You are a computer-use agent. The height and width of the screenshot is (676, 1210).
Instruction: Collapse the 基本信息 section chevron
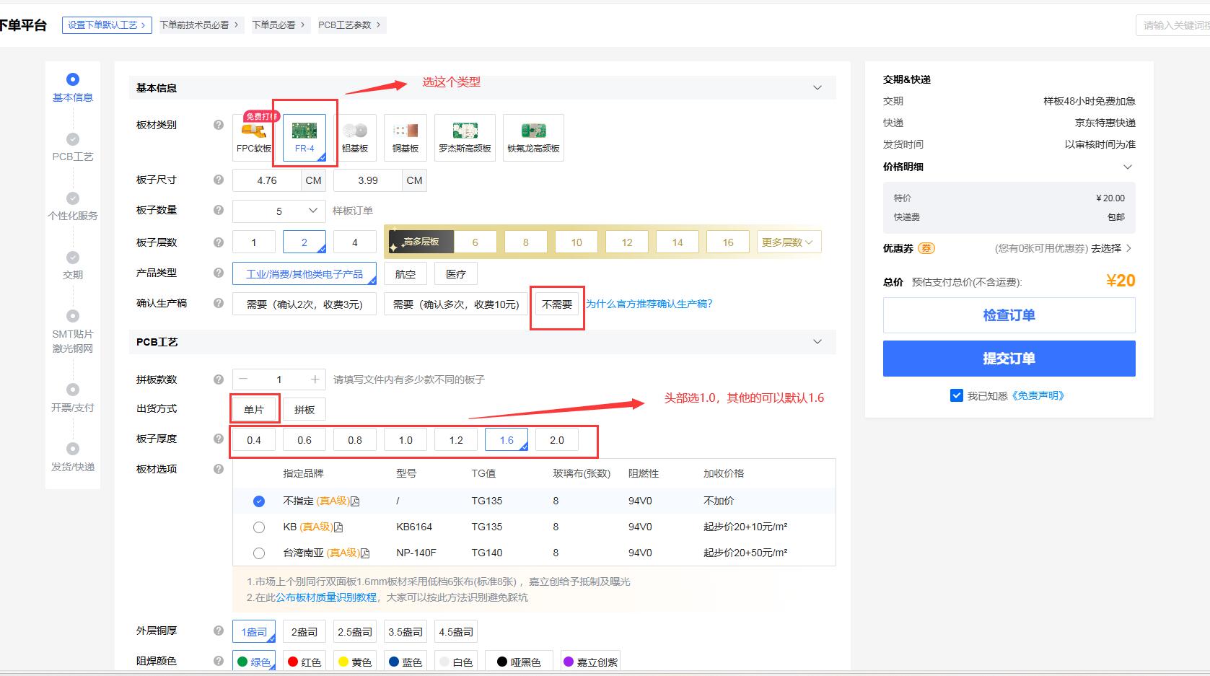click(x=817, y=88)
